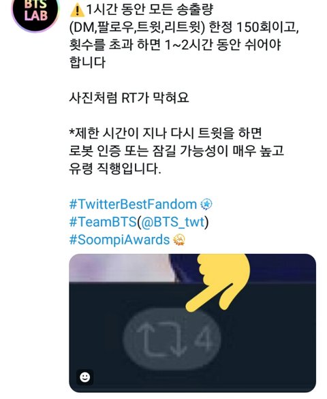327x399 pixels.
Task: Open the #TeamBTS hashtag
Action: tap(103, 222)
